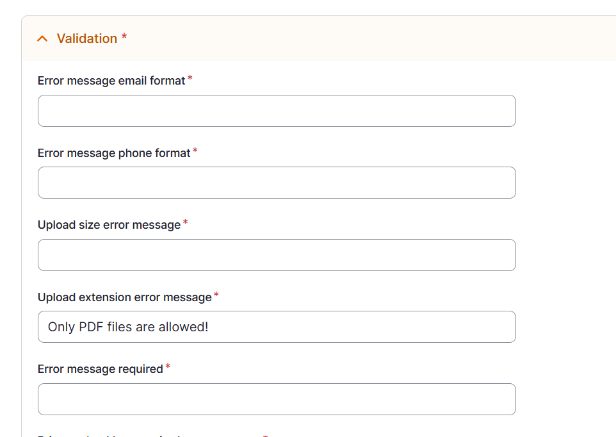The height and width of the screenshot is (437, 616).
Task: Click the "Upload extension error message" label
Action: pos(124,297)
